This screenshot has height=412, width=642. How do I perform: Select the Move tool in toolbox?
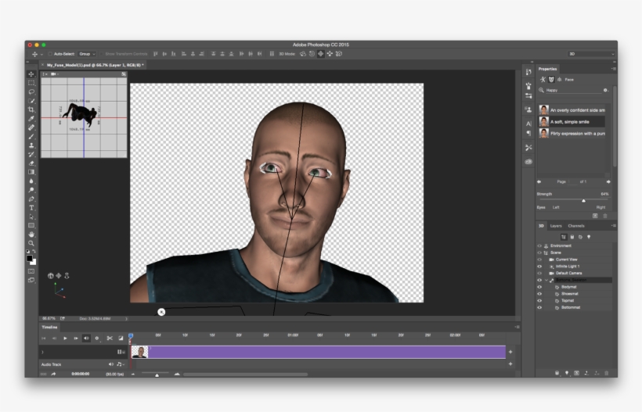coord(31,74)
